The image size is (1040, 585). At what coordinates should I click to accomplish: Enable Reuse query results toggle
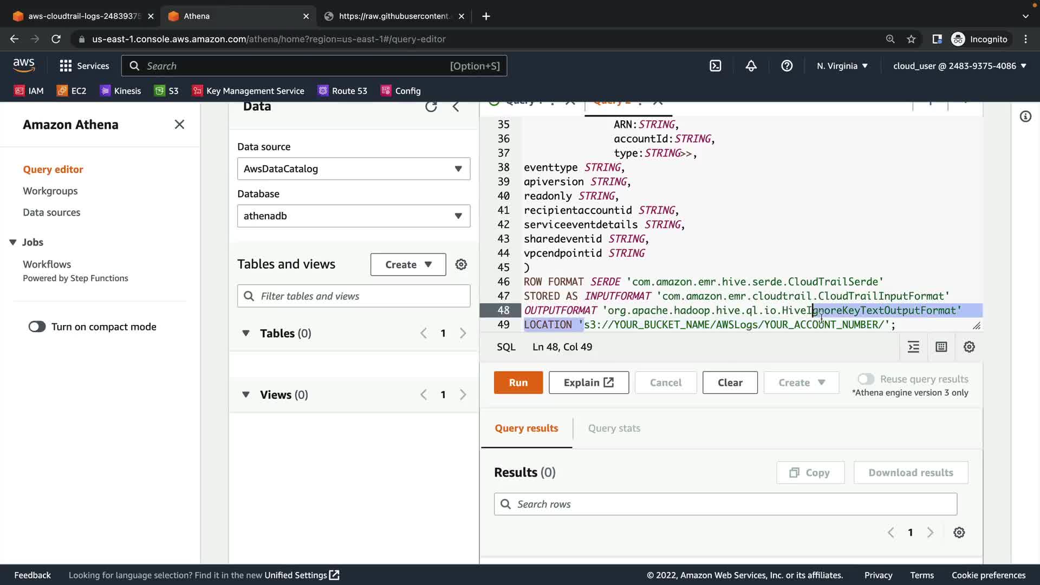(865, 379)
